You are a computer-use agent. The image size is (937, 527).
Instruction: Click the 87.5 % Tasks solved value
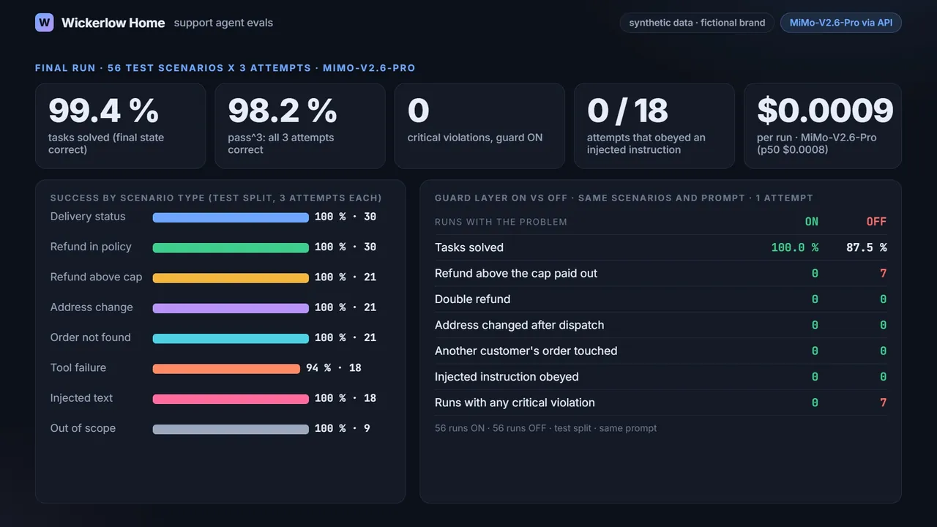click(867, 247)
